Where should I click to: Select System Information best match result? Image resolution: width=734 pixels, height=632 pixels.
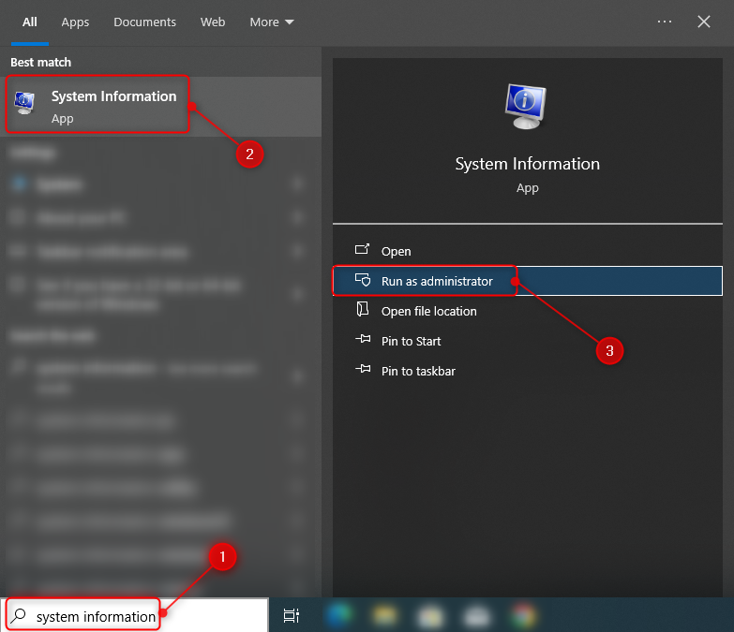coord(160,107)
